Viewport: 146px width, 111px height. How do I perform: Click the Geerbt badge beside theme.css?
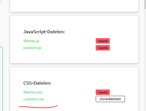(103, 92)
